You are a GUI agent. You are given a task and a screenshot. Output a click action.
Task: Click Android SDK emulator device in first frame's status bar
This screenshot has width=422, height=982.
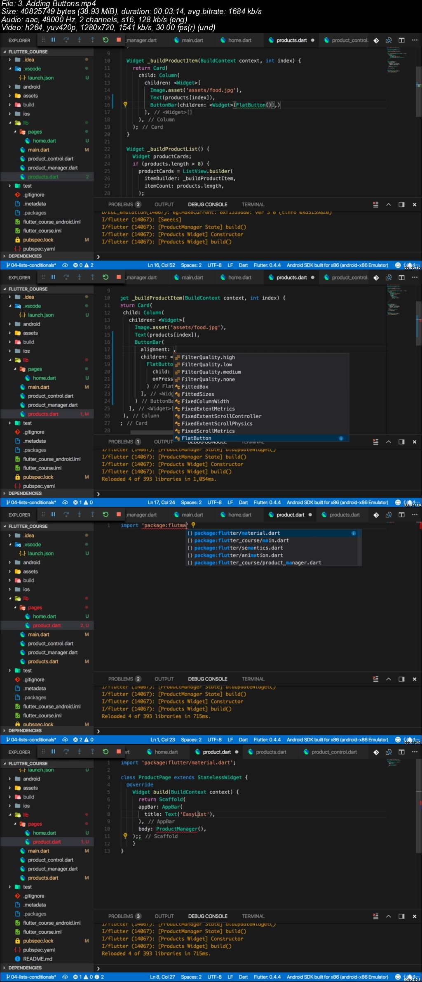[338, 265]
